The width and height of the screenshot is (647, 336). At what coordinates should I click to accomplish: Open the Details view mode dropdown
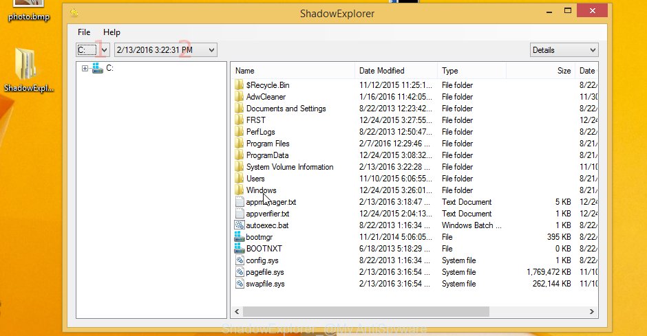pyautogui.click(x=564, y=50)
